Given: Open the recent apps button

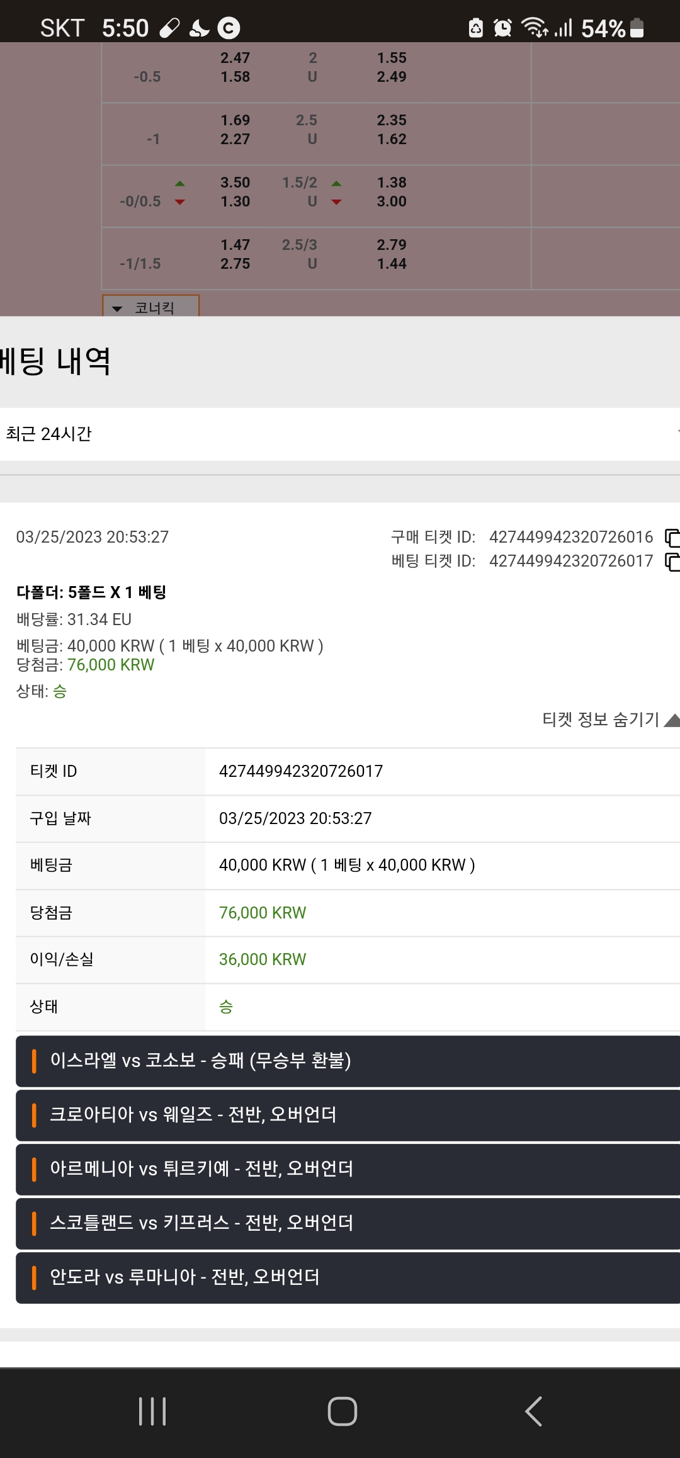Looking at the screenshot, I should point(152,1411).
